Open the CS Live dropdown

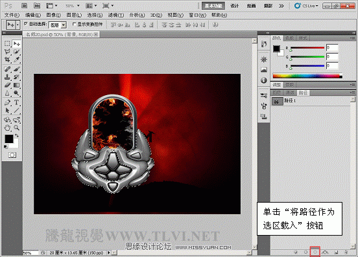(x=306, y=6)
